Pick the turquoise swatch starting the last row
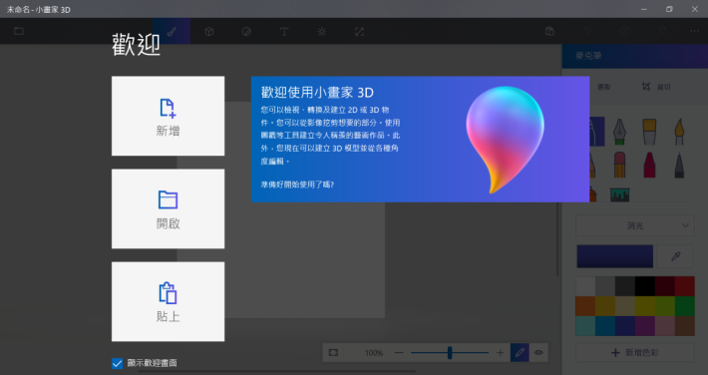Viewport: 708px width, 375px height. [585, 326]
